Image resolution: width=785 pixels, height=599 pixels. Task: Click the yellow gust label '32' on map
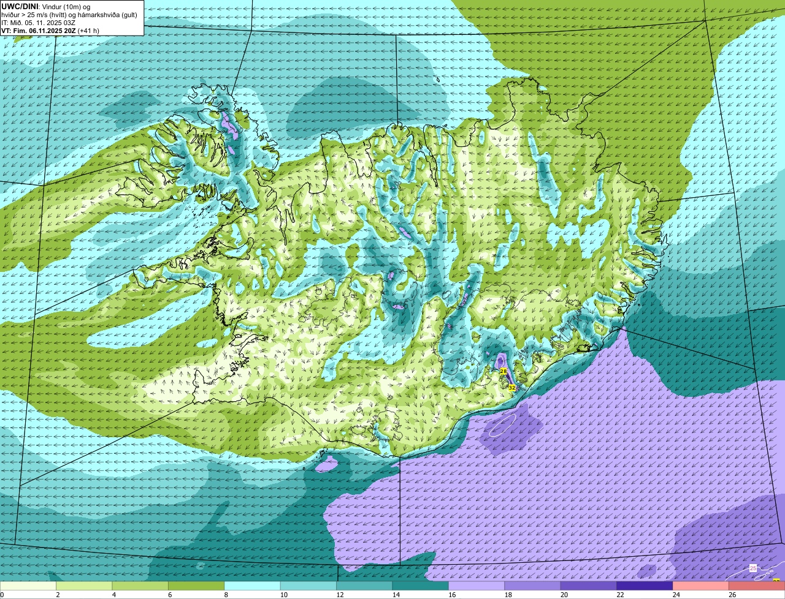511,388
